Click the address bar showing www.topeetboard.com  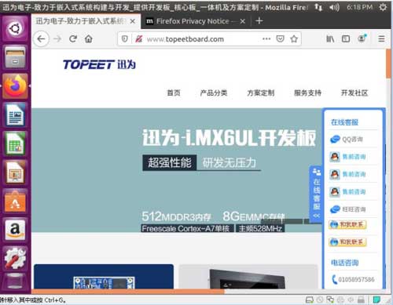(x=210, y=39)
